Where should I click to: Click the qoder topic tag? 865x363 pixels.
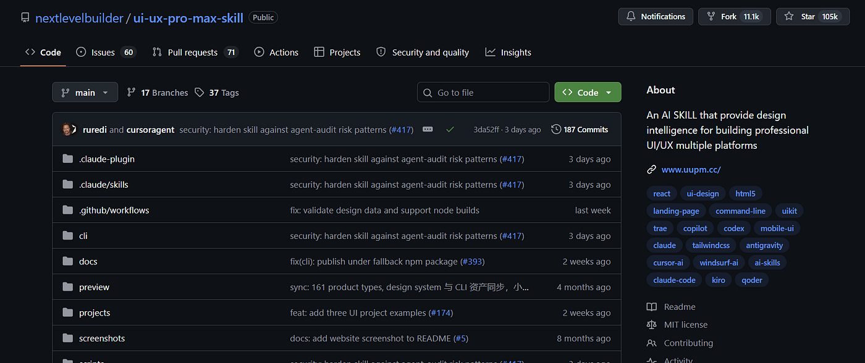(x=752, y=280)
